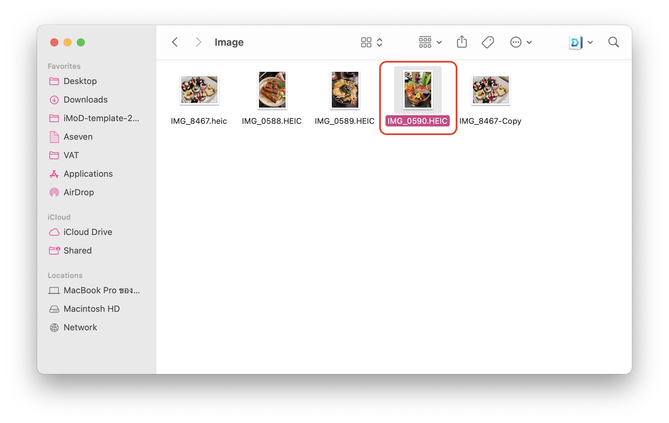The height and width of the screenshot is (423, 669).
Task: Open AirDrop in the sidebar
Action: [78, 192]
